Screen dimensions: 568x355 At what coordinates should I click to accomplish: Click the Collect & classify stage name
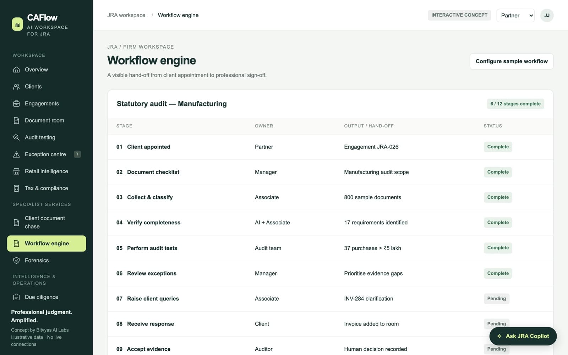click(150, 197)
